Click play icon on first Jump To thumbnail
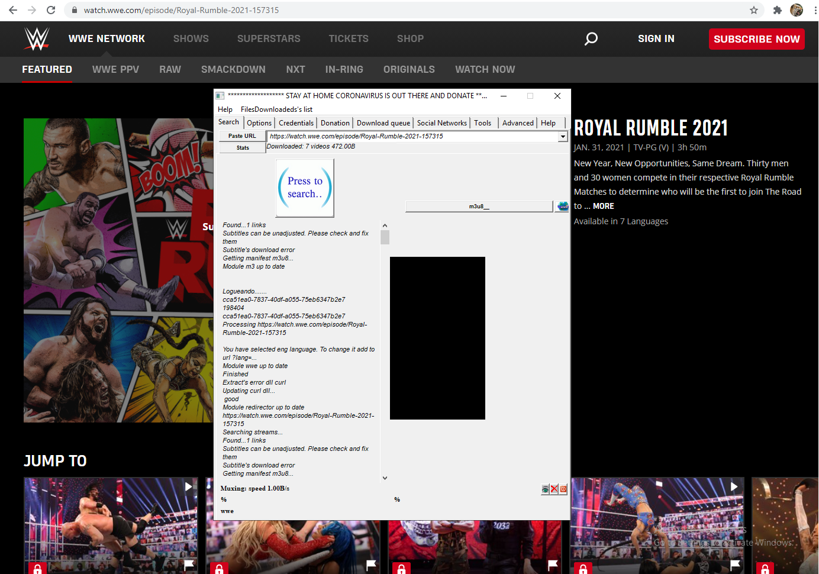The width and height of the screenshot is (819, 574). (188, 486)
